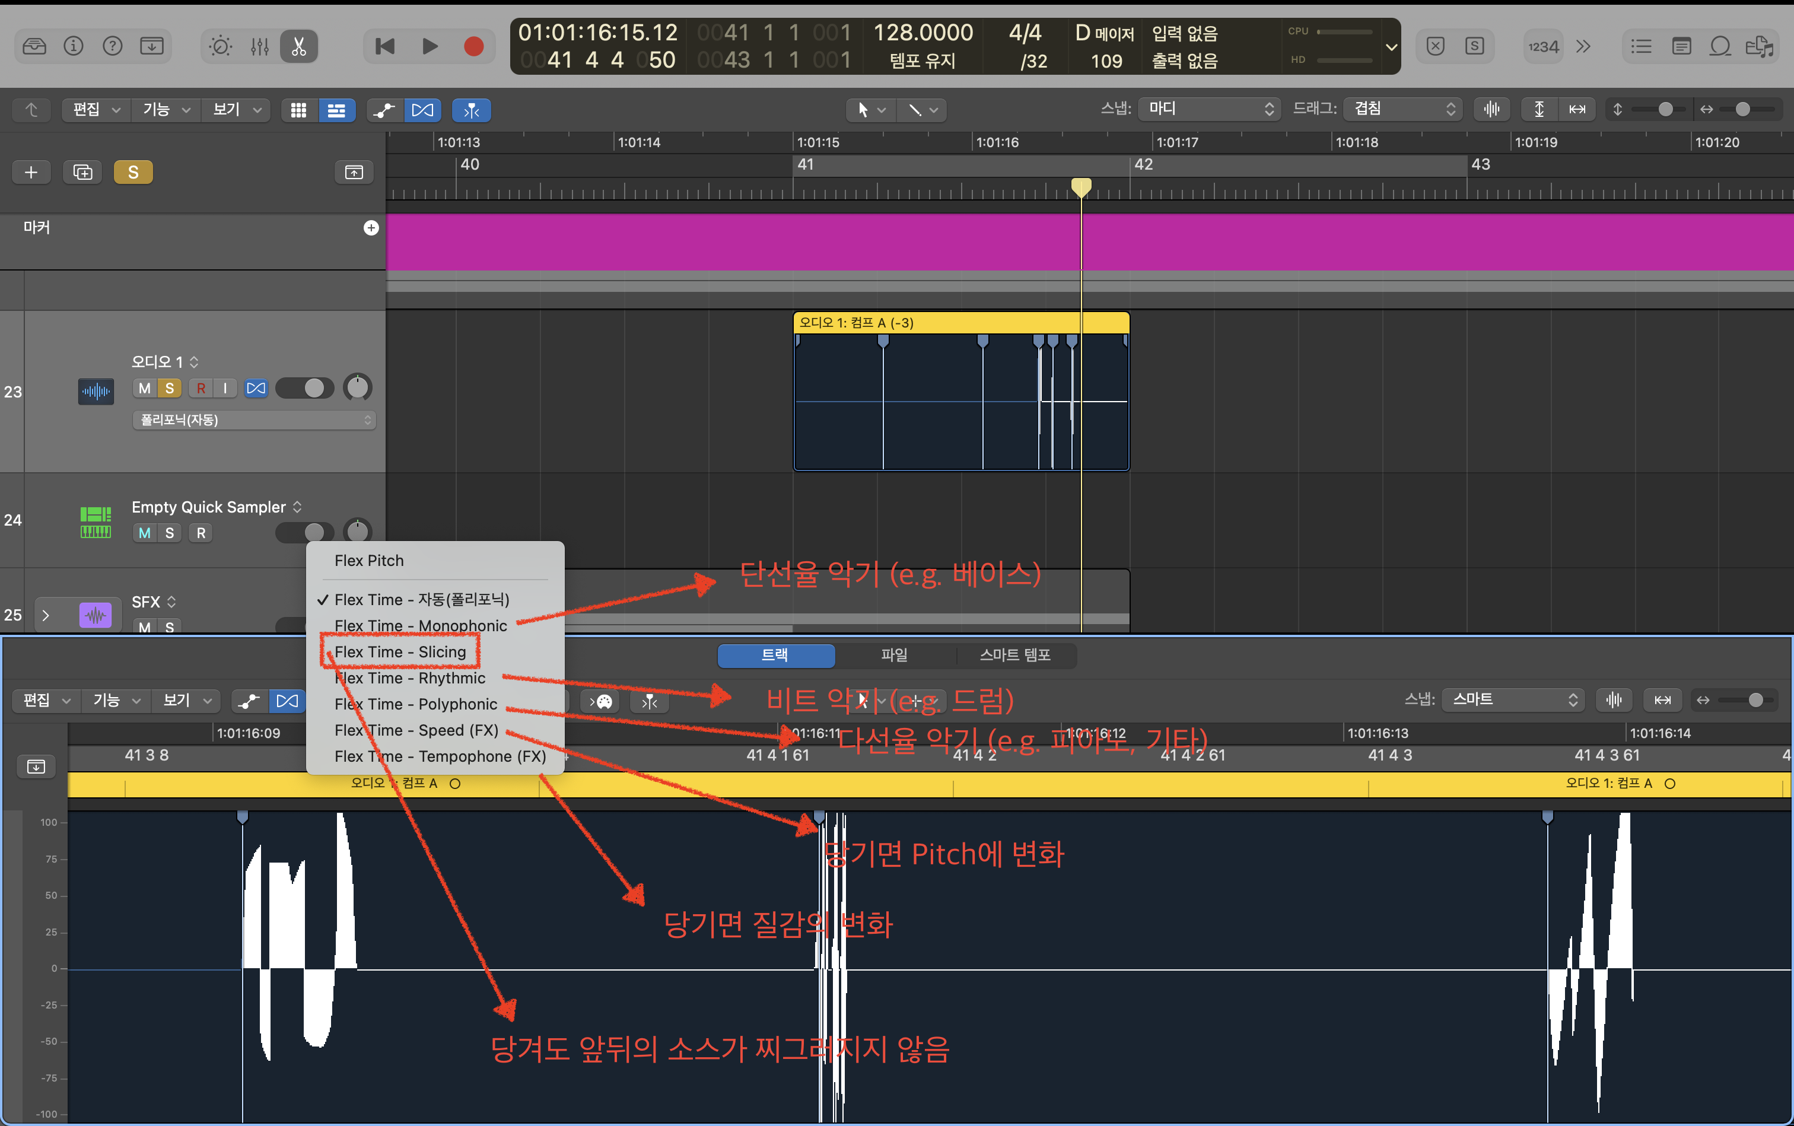Screen dimensions: 1794x1126
Task: Open the Loop Browser icon
Action: click(x=1719, y=47)
